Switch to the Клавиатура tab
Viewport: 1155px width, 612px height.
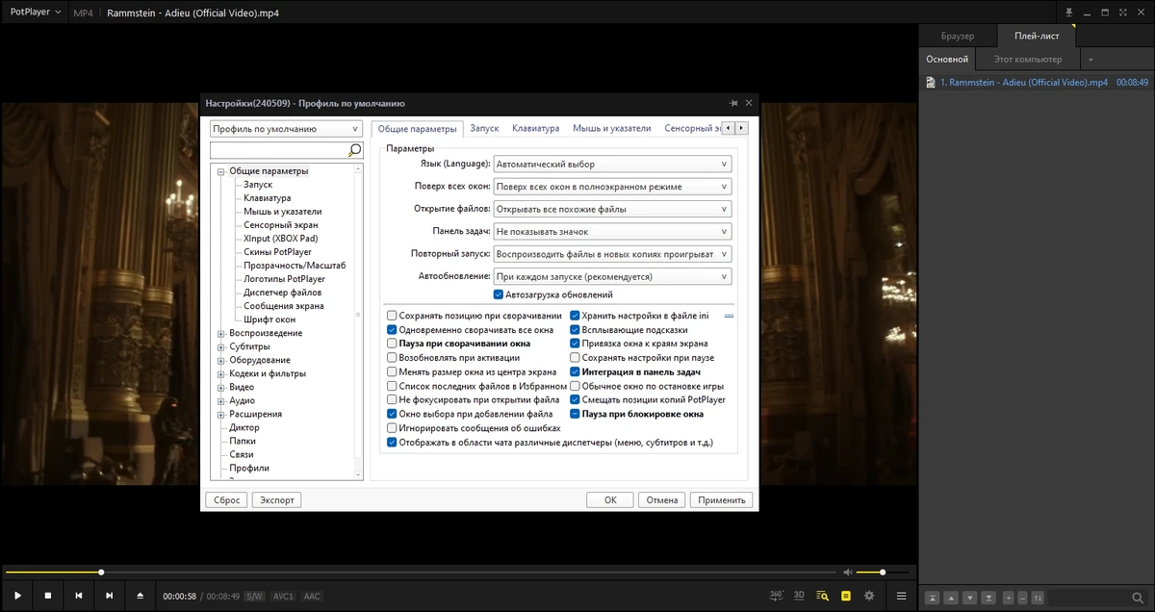(x=535, y=128)
